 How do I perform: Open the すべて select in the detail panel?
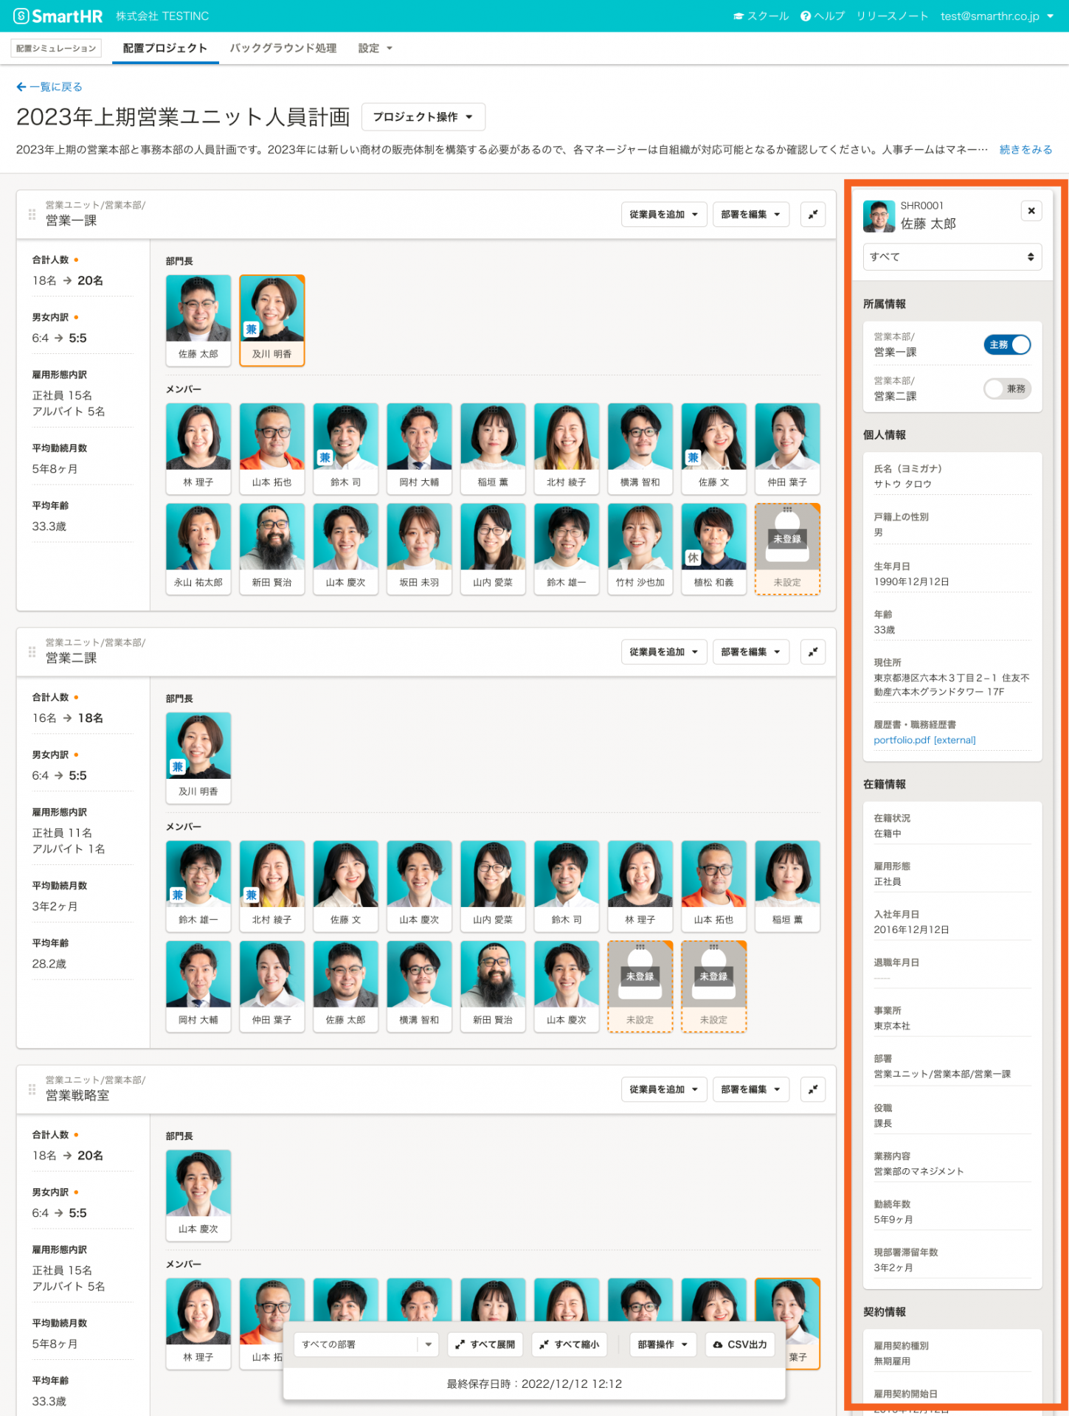point(952,257)
